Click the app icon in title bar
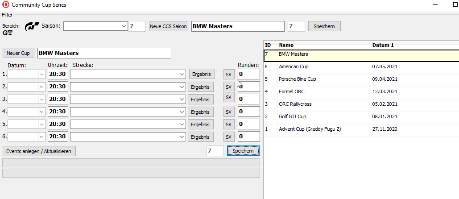The image size is (459, 199). pos(5,5)
